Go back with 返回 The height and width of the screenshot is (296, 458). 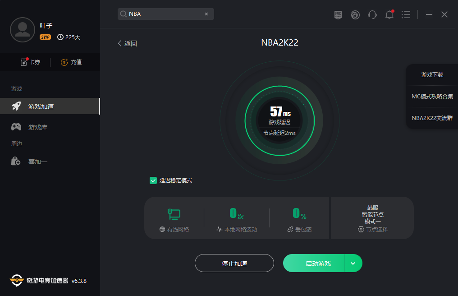(128, 43)
